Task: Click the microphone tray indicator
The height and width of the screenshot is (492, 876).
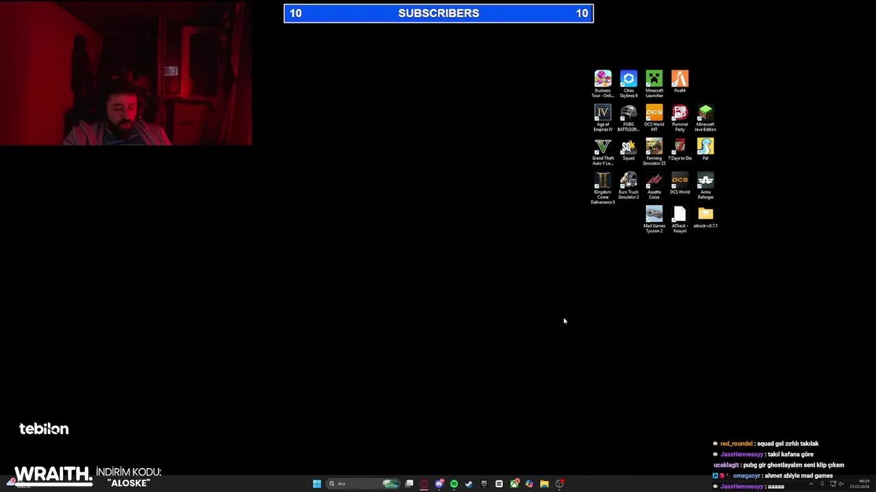Action: 822,484
